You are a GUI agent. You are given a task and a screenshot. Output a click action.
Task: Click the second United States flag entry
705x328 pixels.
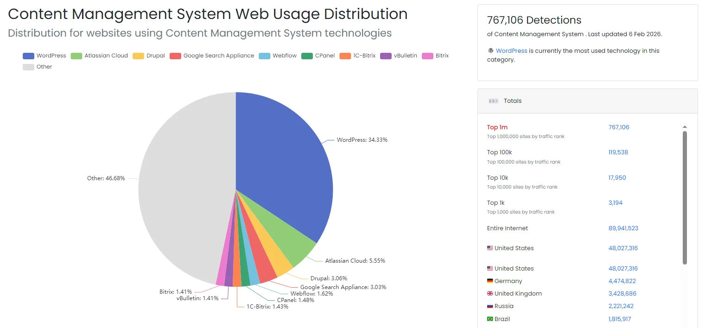490,268
